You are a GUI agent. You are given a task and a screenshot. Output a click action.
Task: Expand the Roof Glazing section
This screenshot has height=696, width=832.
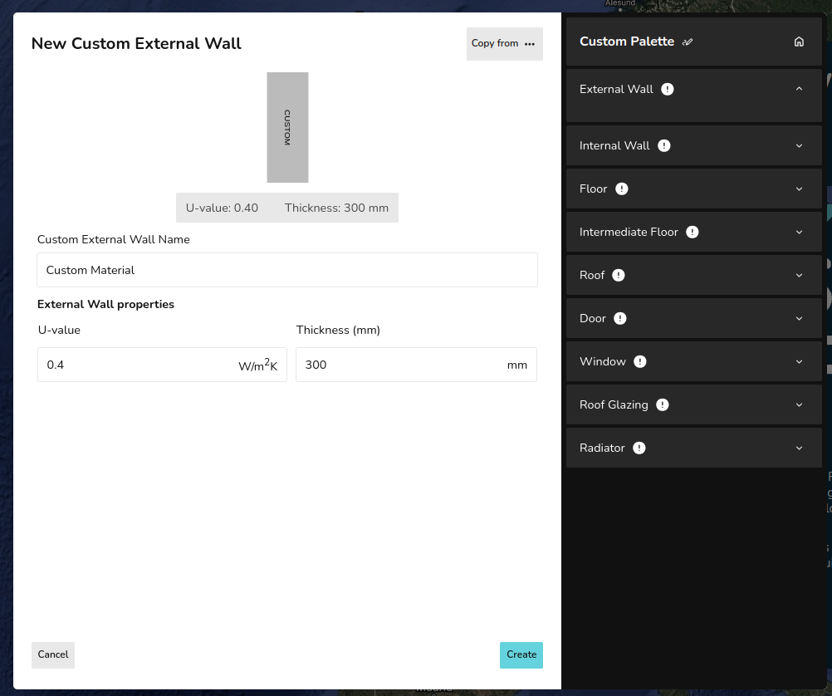(799, 404)
